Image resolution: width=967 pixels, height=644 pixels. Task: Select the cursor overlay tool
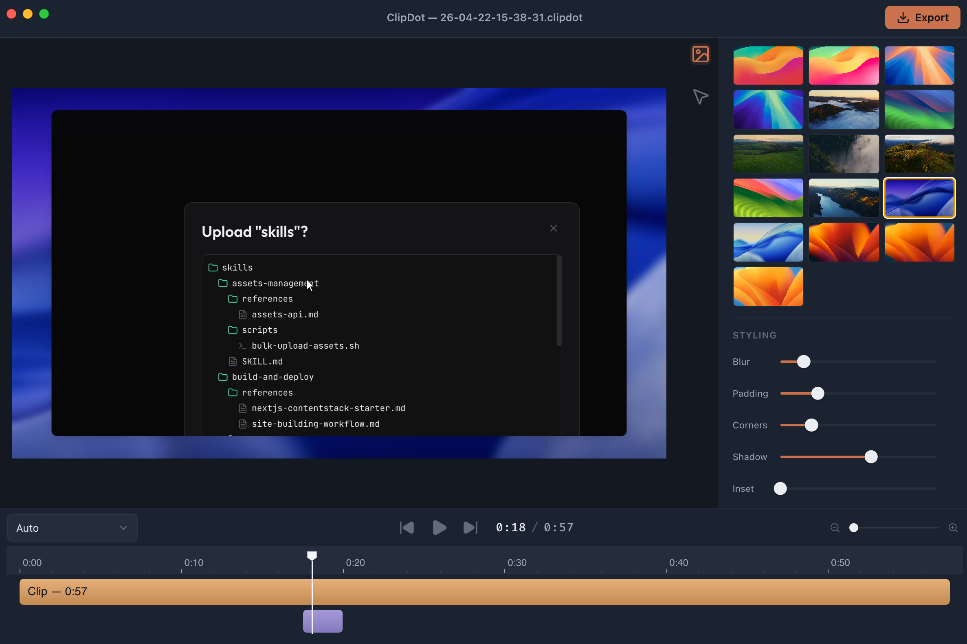(700, 96)
